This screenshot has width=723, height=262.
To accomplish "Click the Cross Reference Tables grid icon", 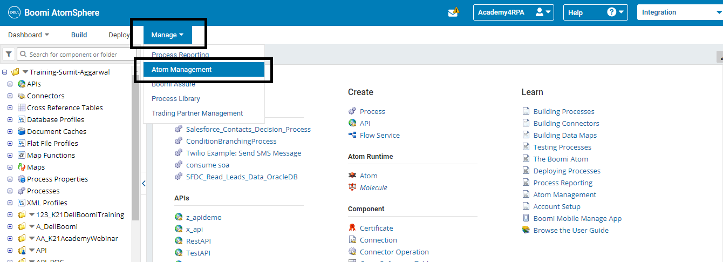I will pos(22,108).
